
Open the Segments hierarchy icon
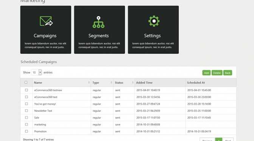click(99, 22)
